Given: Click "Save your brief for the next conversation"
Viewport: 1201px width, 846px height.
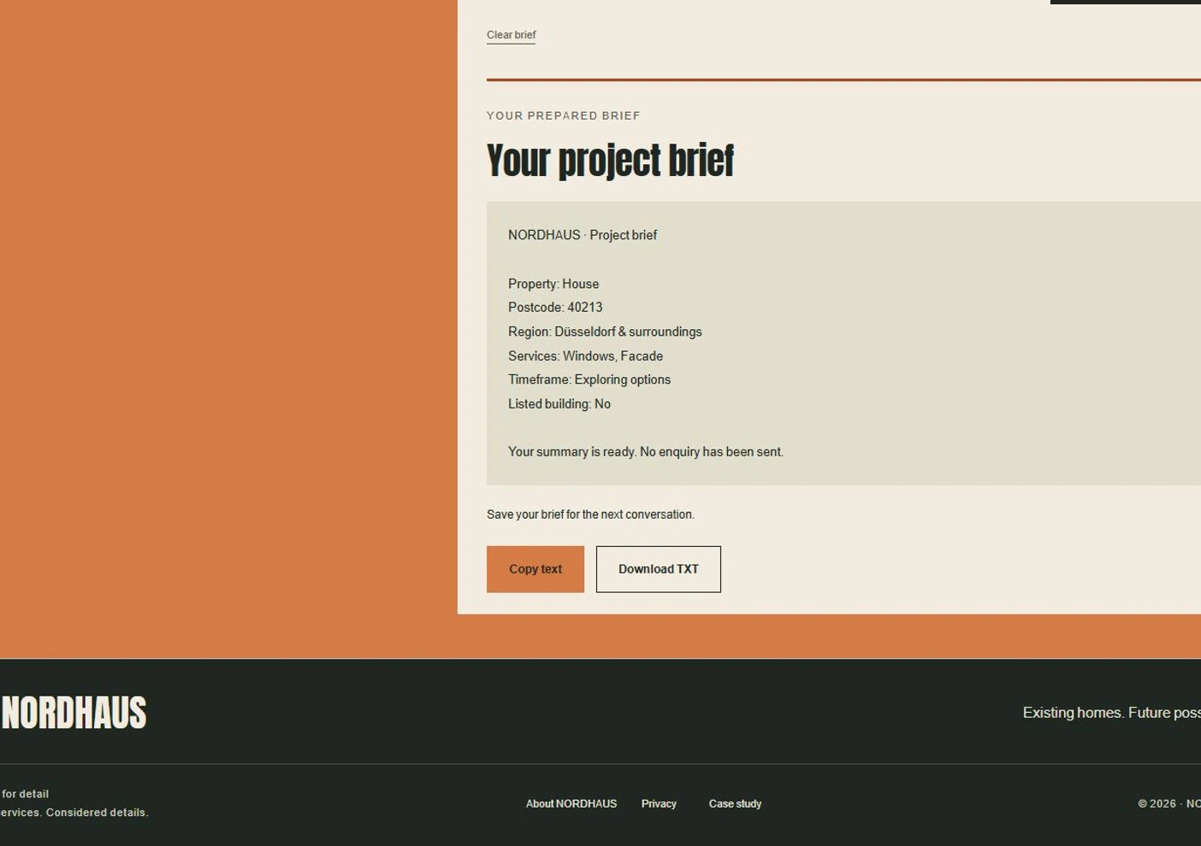Looking at the screenshot, I should pyautogui.click(x=590, y=514).
